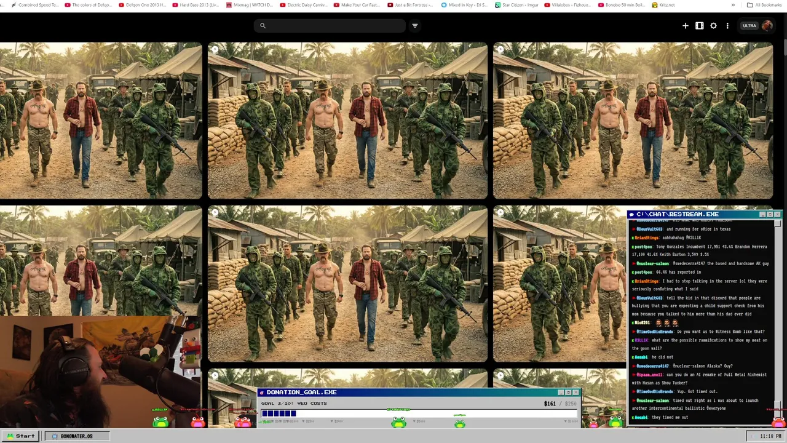Open the 'Hard Bass 2013' bookmark
The height and width of the screenshot is (443, 787).
pyautogui.click(x=196, y=5)
